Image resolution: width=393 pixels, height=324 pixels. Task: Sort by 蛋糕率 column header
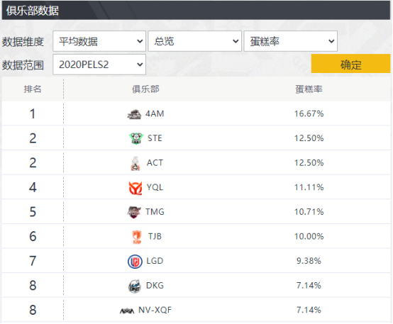coord(309,89)
